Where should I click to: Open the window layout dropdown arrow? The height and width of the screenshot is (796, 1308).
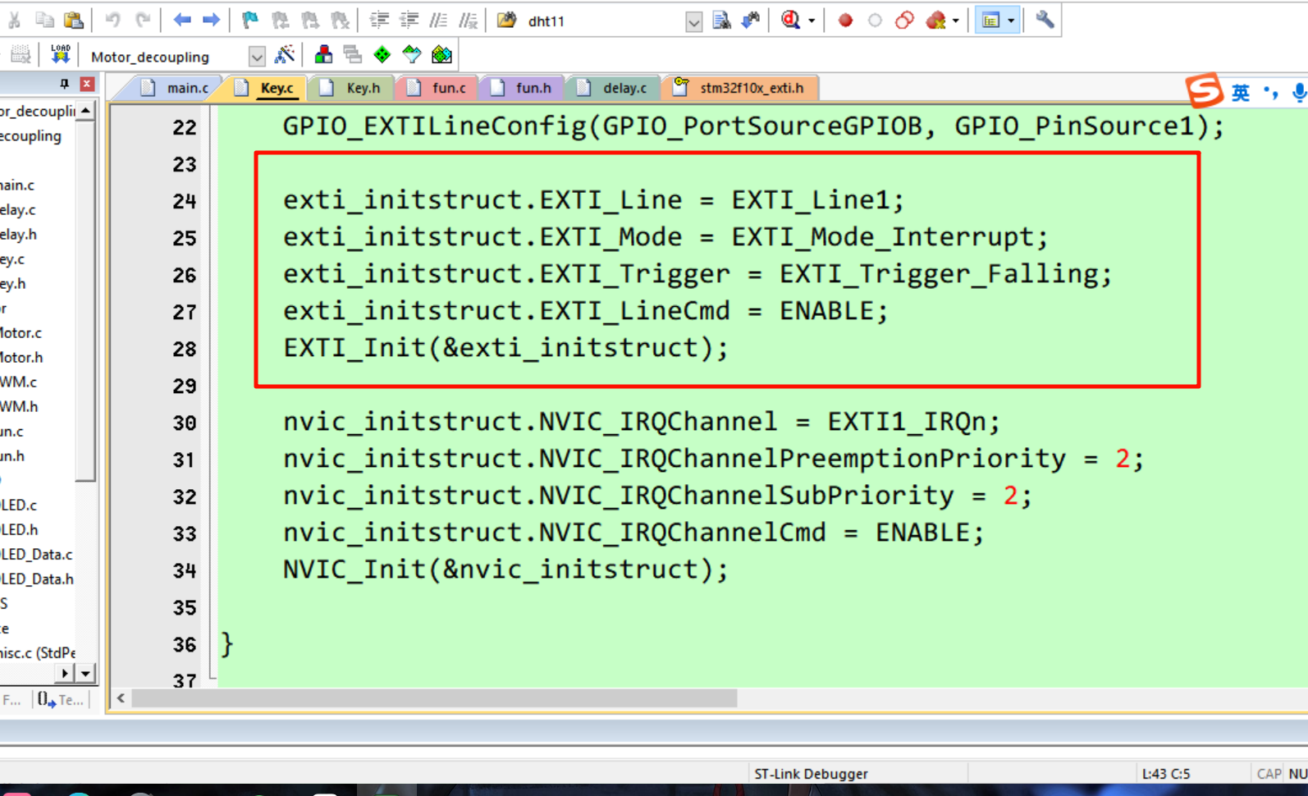pyautogui.click(x=1011, y=21)
